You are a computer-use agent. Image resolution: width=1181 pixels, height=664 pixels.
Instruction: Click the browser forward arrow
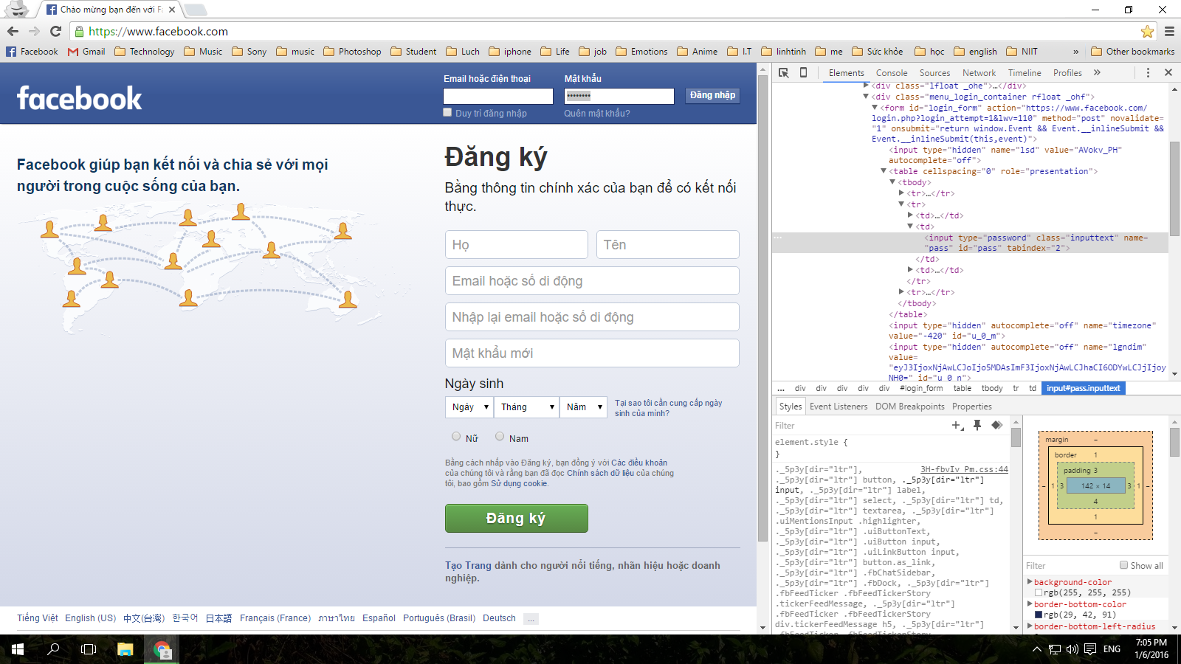click(x=34, y=31)
